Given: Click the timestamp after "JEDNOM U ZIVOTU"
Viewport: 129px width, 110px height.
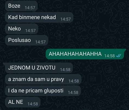Looking at the screenshot, I should point(65,70).
